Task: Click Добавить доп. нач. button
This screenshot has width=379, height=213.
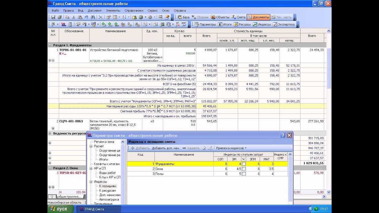Action: click(x=166, y=148)
